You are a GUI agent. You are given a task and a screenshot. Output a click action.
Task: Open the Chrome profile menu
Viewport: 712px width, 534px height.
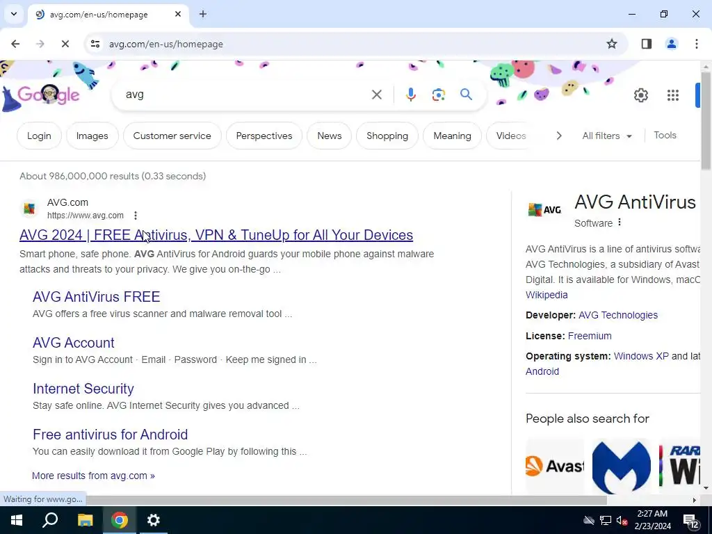(x=672, y=44)
